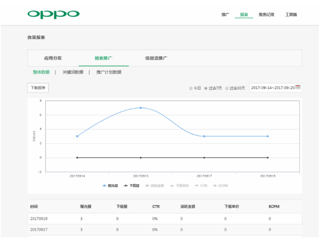Click the 20170917 x-axis label
The width and height of the screenshot is (321, 240).
205,176
